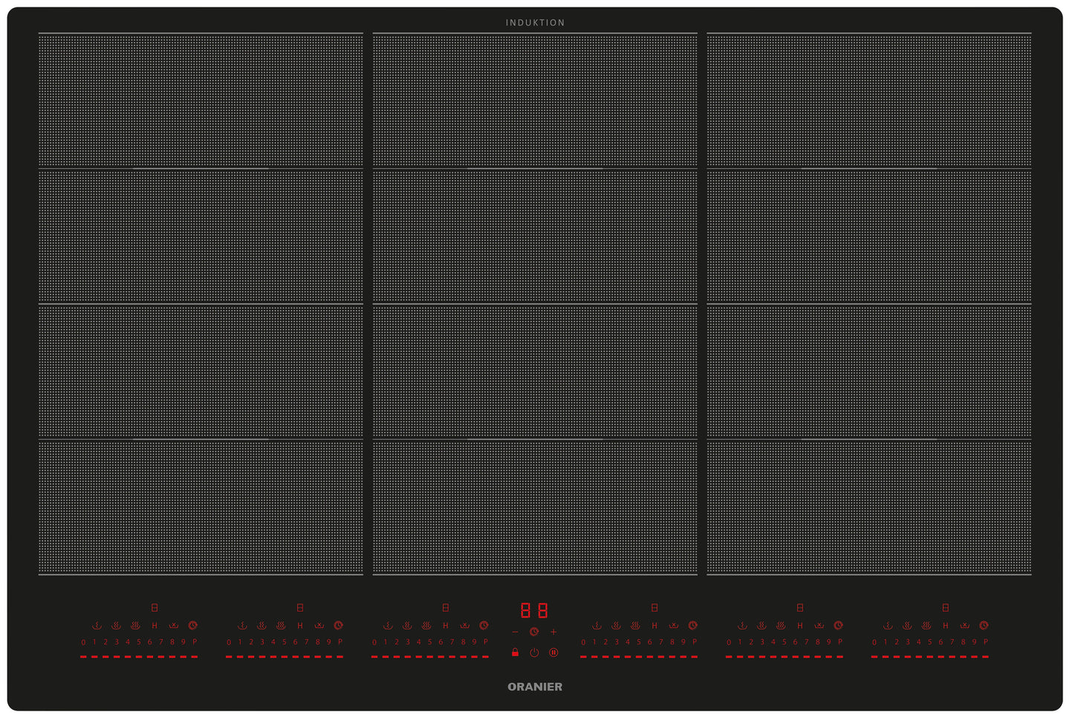Tap the red 88 timer display
Image resolution: width=1070 pixels, height=718 pixels.
(x=534, y=611)
